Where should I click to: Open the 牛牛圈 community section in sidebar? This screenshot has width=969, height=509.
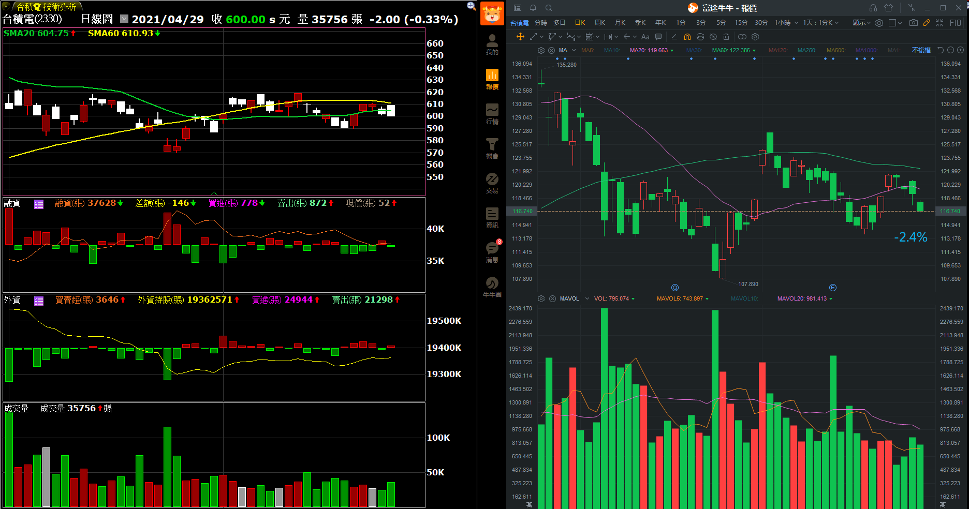coord(492,287)
